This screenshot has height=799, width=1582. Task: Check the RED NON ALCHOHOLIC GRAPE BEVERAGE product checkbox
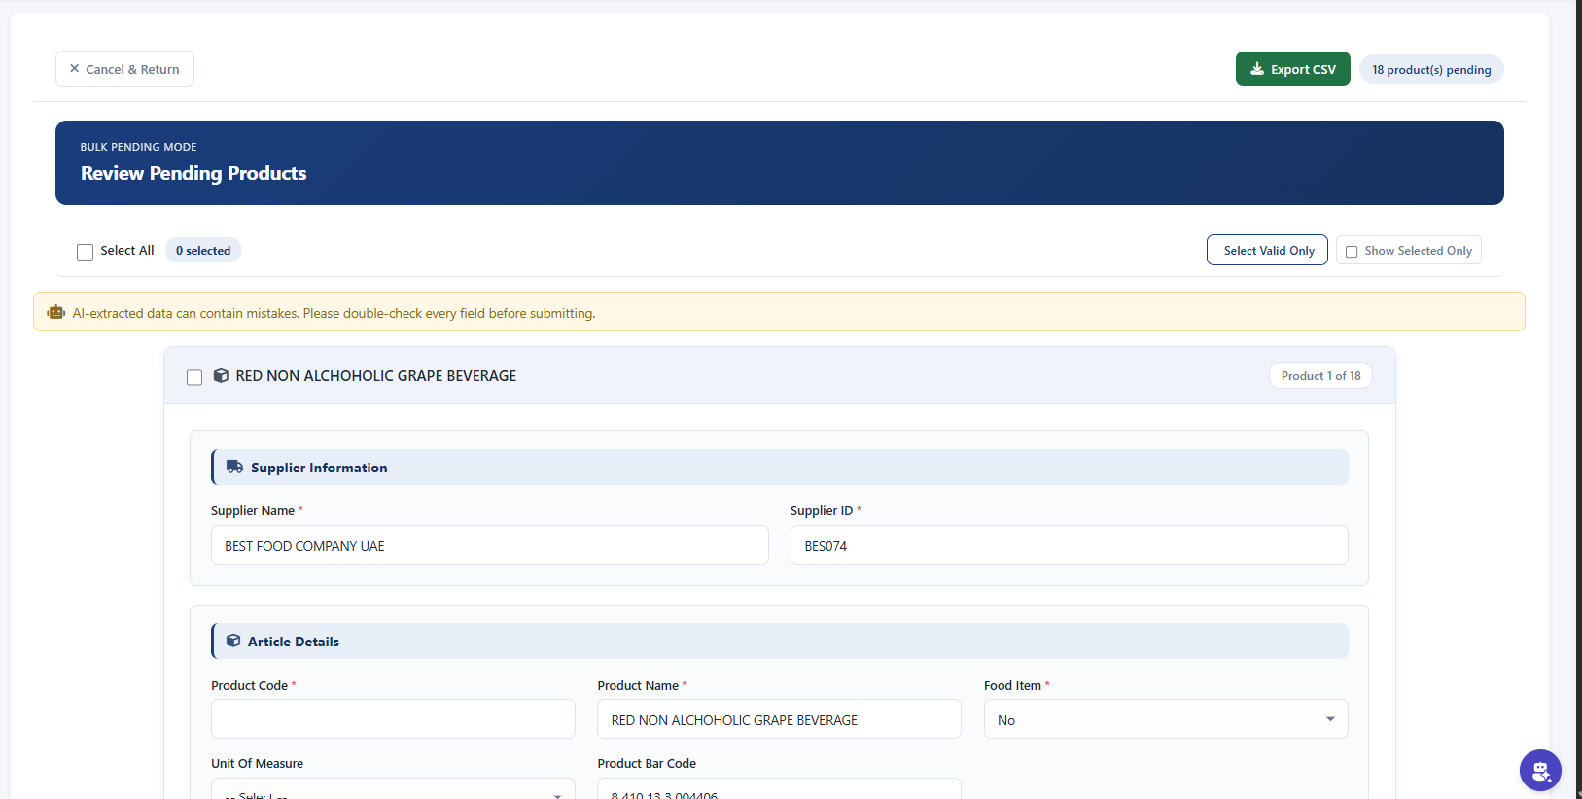click(x=194, y=377)
